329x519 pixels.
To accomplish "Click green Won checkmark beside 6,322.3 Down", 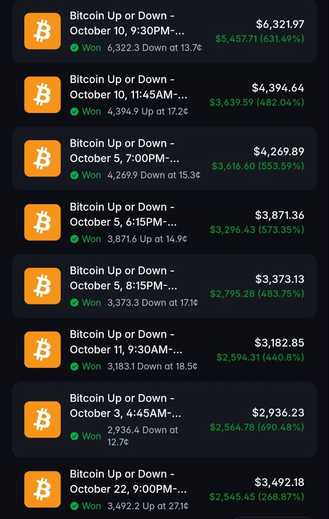I will coord(74,48).
